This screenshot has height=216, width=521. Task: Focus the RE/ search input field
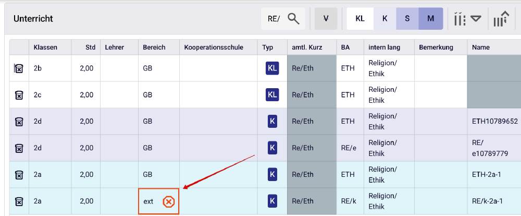(275, 19)
